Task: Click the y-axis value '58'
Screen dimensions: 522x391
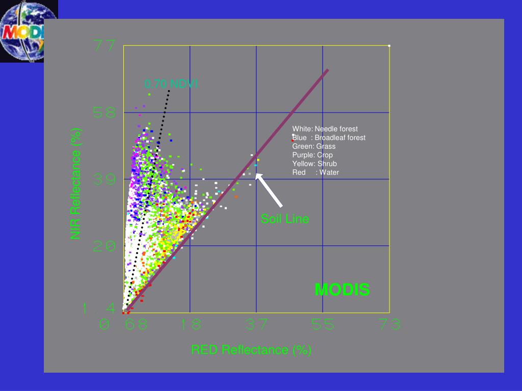Action: click(x=105, y=113)
